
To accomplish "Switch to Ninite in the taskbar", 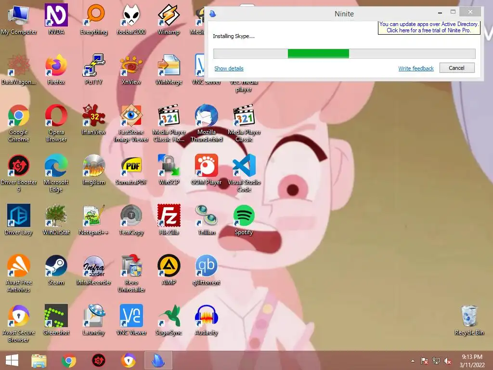I will (158, 360).
